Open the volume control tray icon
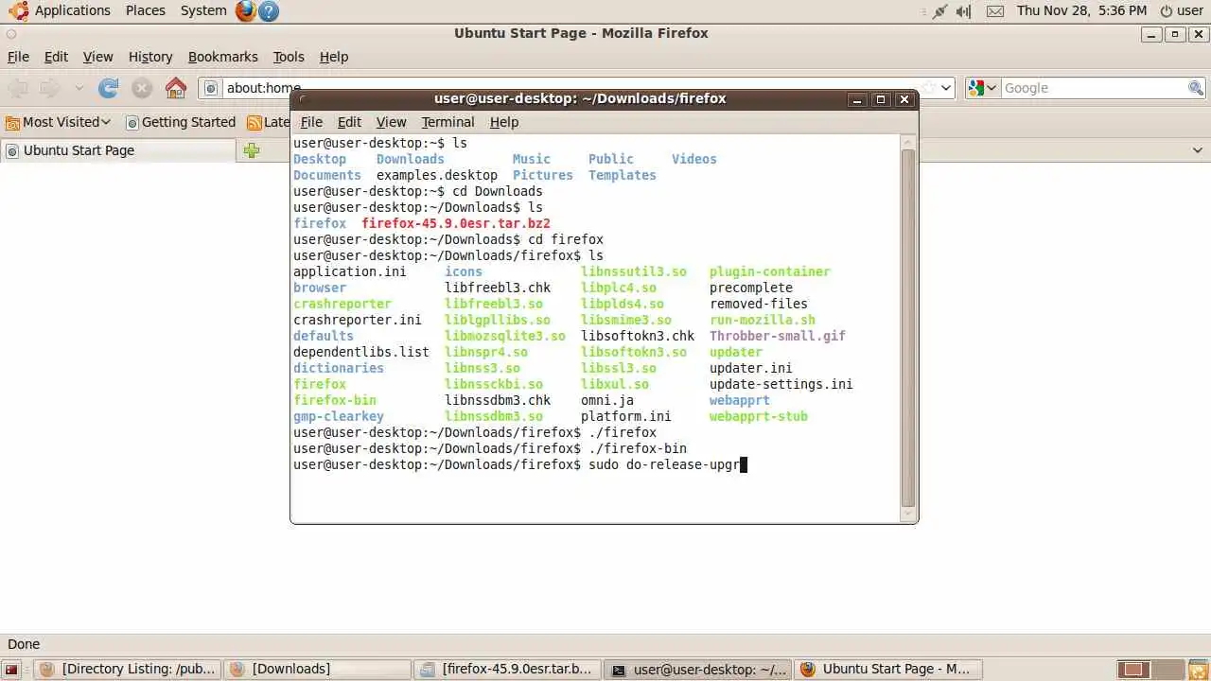This screenshot has width=1211, height=681. point(964,11)
